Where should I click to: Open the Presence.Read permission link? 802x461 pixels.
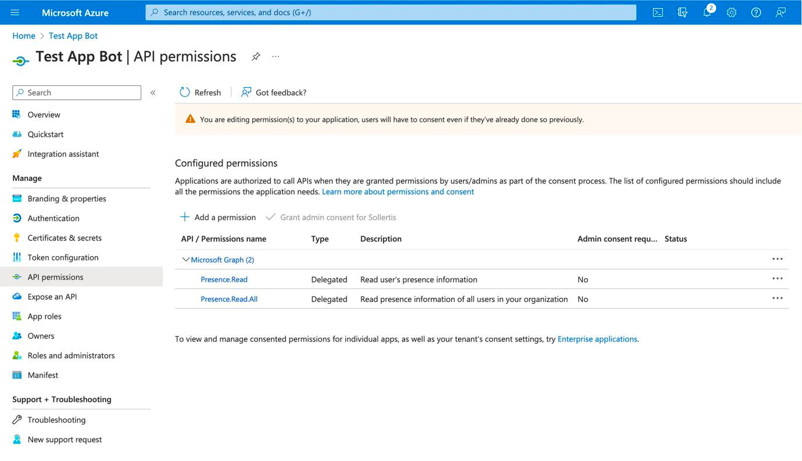(224, 279)
